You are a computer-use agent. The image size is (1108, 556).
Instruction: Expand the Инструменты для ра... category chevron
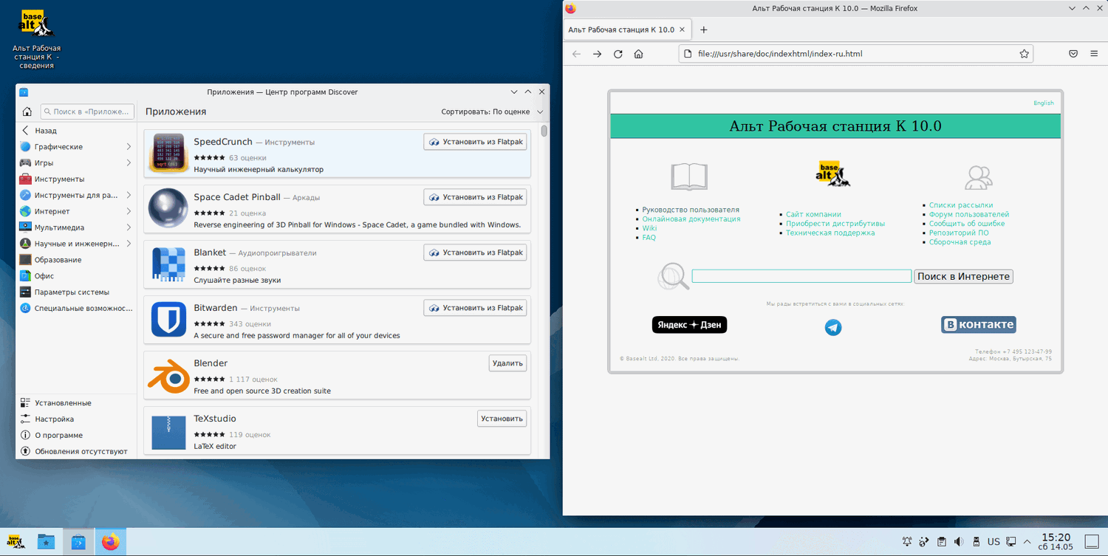click(129, 195)
